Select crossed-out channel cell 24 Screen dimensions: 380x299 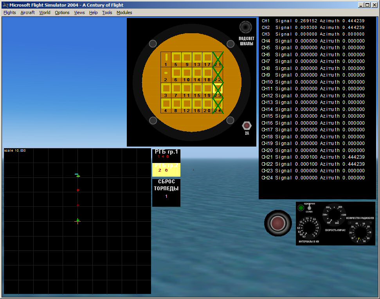[x=218, y=105]
